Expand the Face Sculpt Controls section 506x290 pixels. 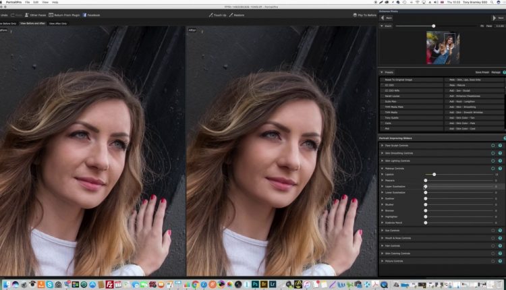click(383, 146)
